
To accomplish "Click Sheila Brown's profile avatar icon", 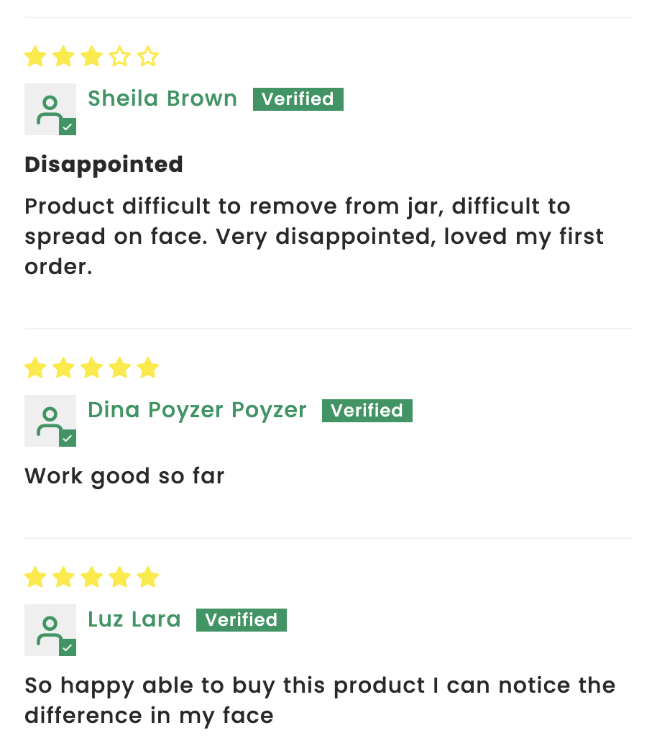I will click(x=50, y=109).
